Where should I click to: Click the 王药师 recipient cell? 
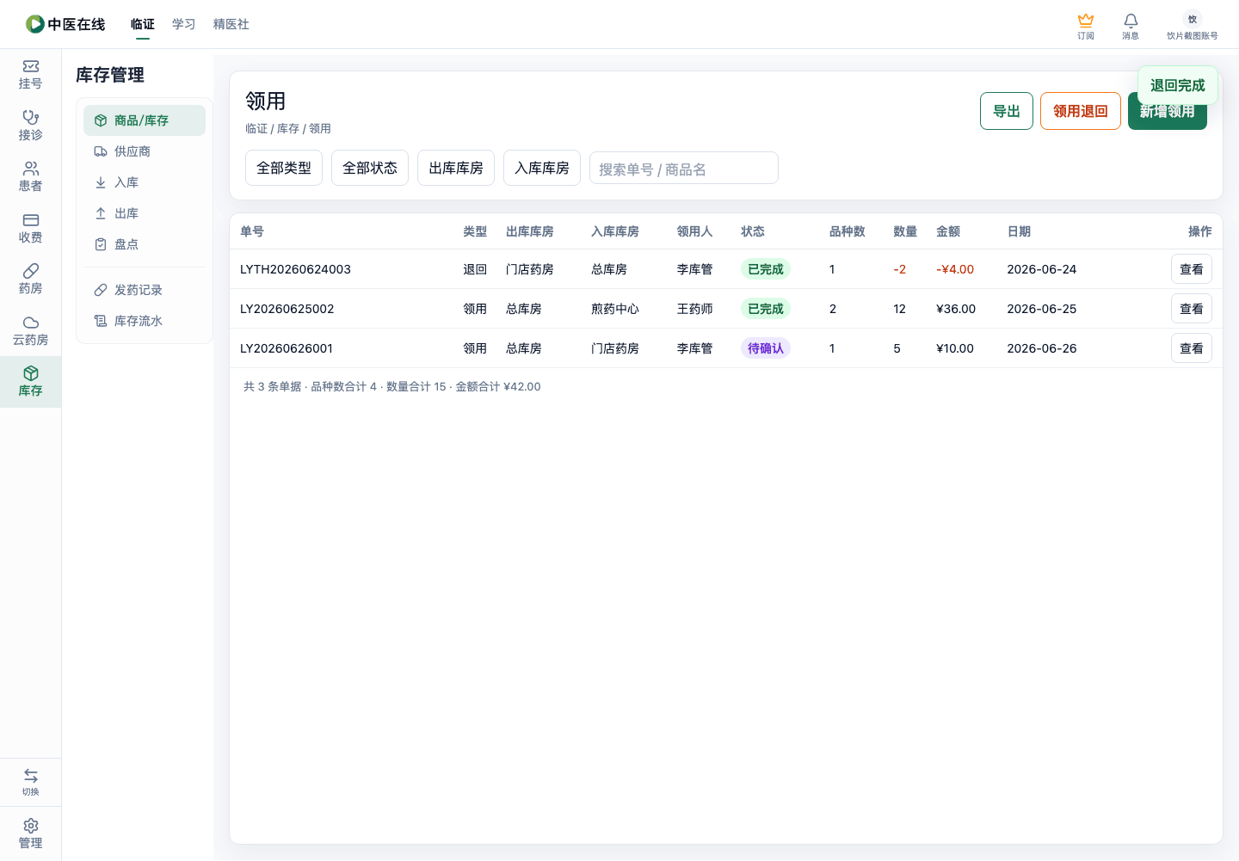tap(694, 309)
